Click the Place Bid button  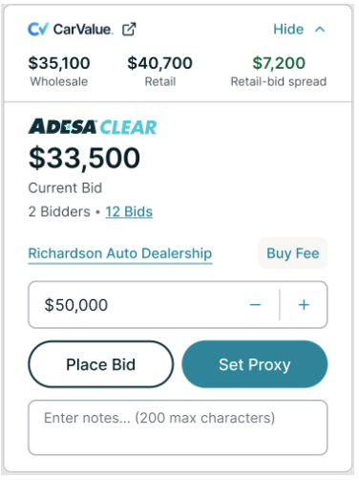coord(101,364)
